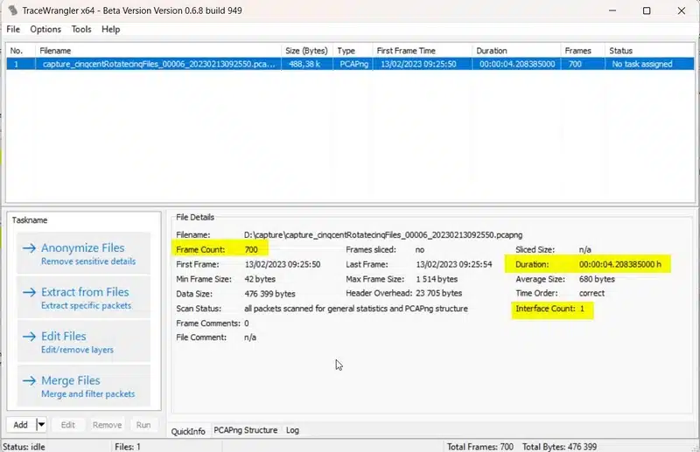700x452 pixels.
Task: Click the Total Frames: 700 status bar entry
Action: point(480,447)
